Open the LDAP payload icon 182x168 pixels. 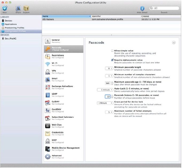pos(48,95)
